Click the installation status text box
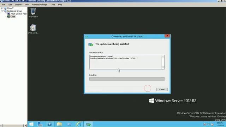226x127 pixels. [x=127, y=62]
